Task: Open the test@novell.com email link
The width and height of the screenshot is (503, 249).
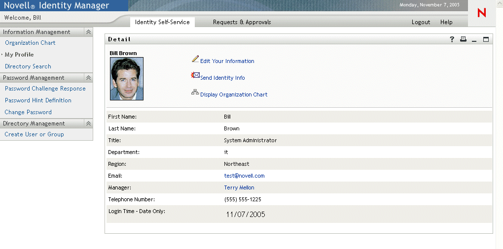Action: [244, 176]
